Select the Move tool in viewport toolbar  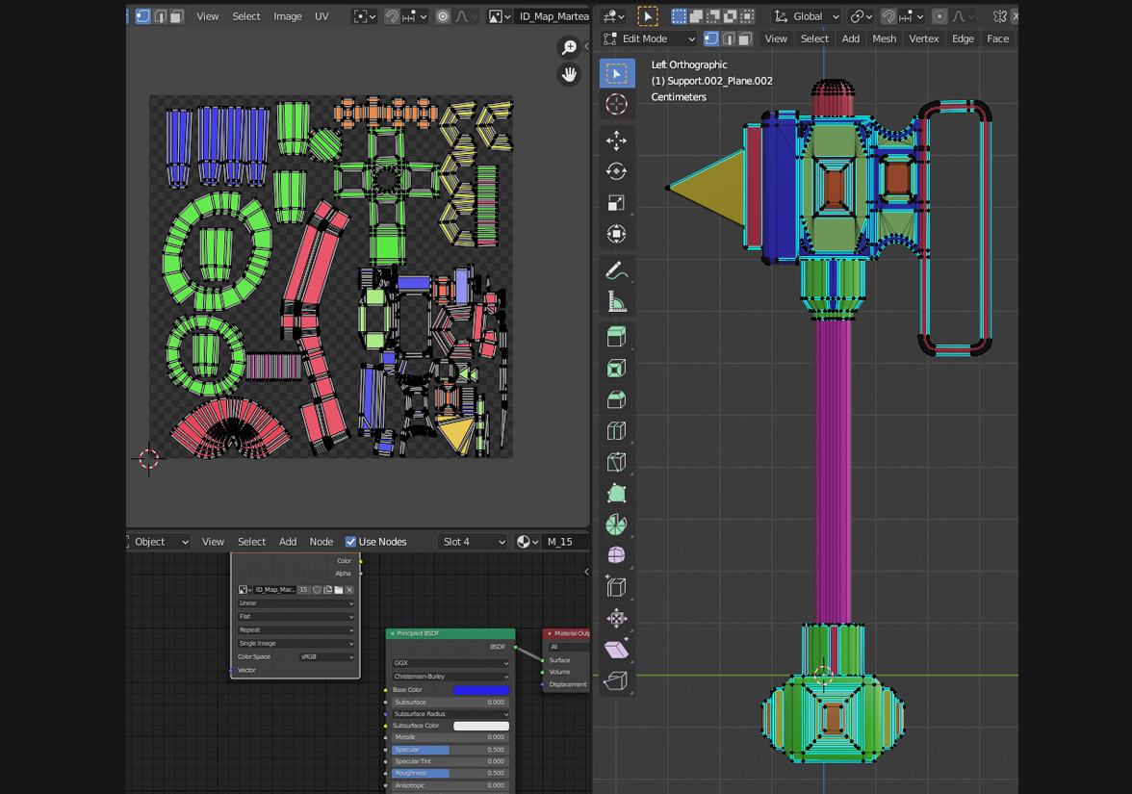(617, 141)
